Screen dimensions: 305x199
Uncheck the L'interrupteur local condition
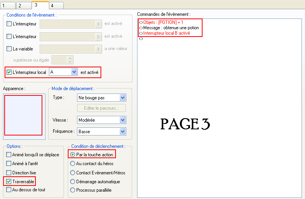pos(9,72)
